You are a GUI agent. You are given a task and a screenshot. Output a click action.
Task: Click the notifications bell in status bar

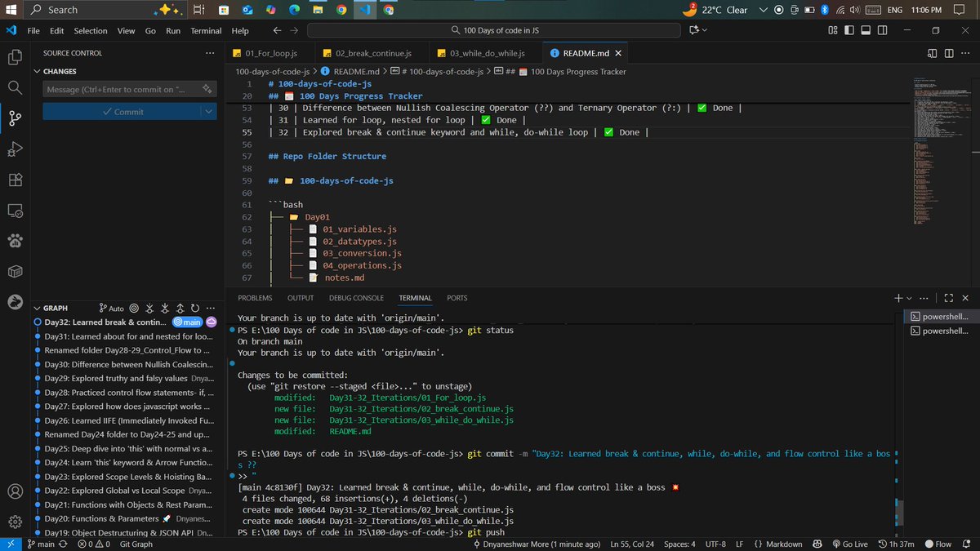[968, 544]
